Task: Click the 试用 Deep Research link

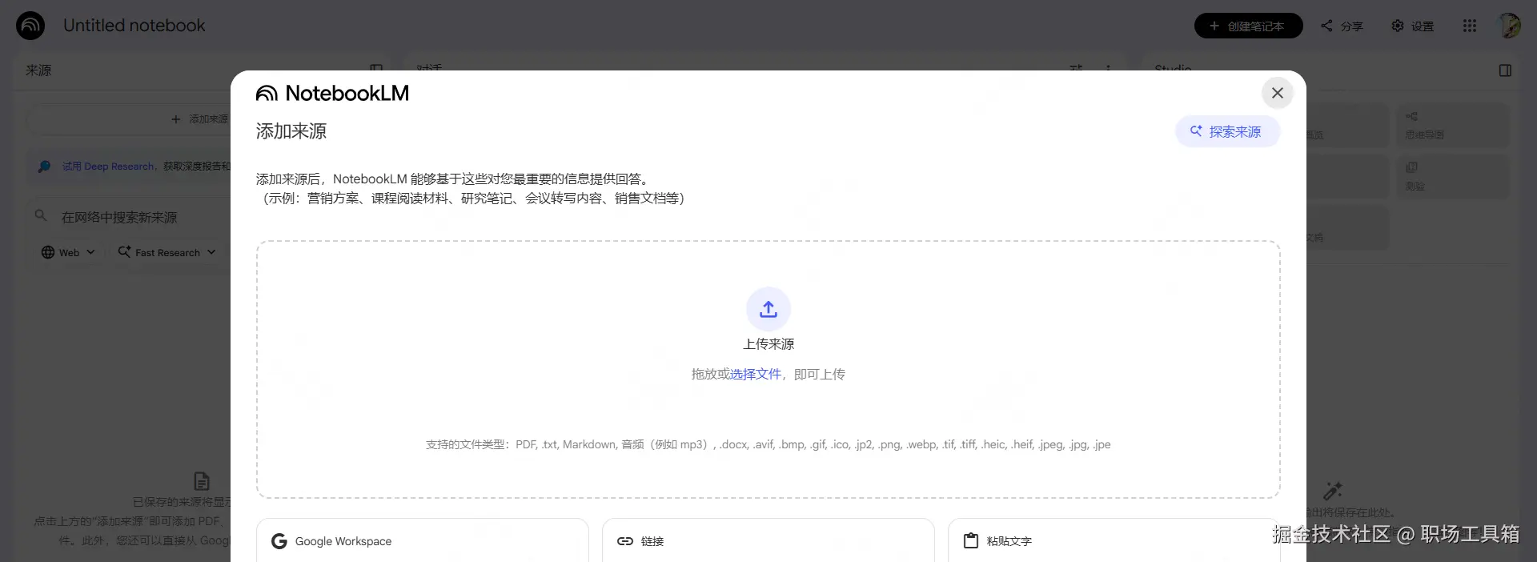Action: [108, 167]
